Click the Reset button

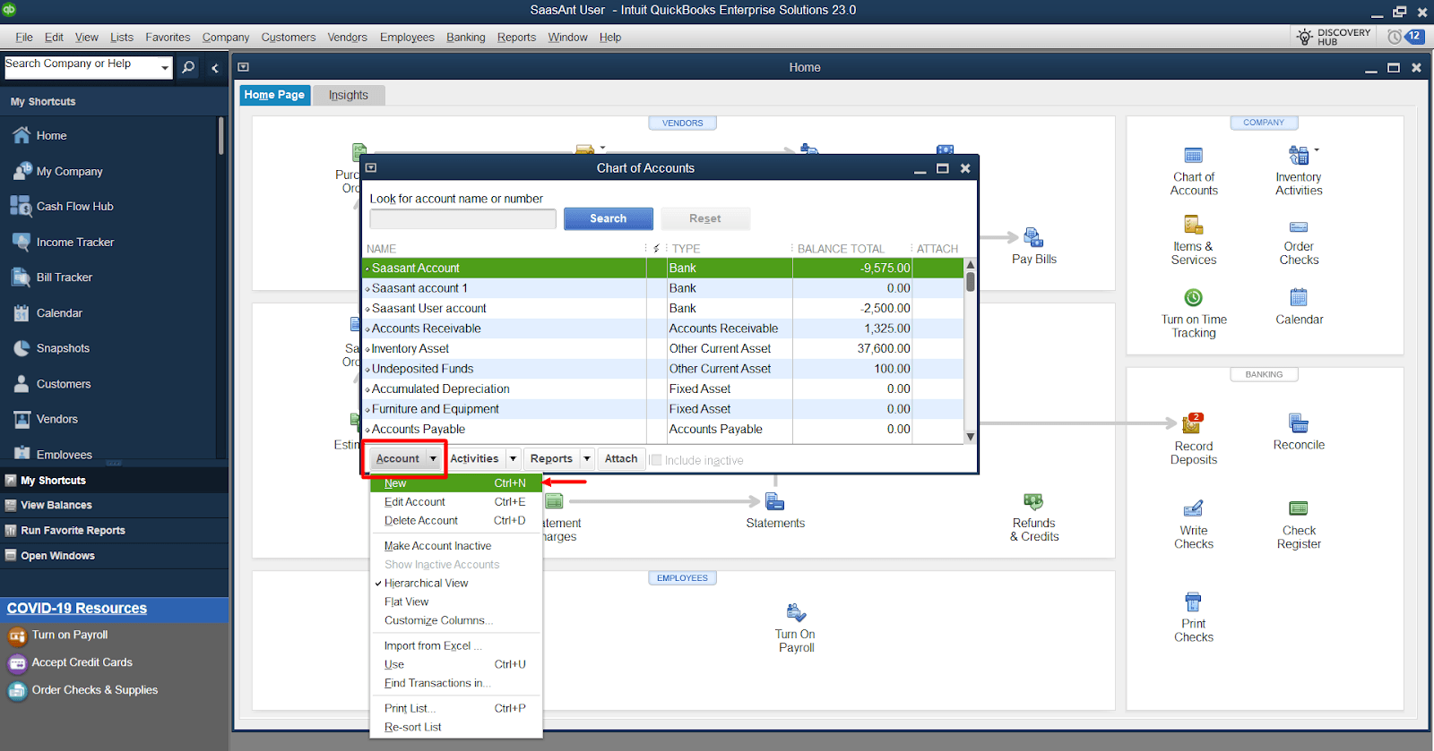coord(704,218)
